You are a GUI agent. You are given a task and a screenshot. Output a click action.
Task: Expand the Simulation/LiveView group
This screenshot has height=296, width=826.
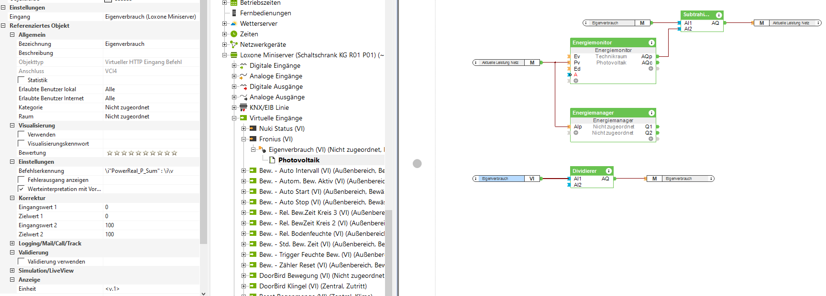[x=12, y=271]
